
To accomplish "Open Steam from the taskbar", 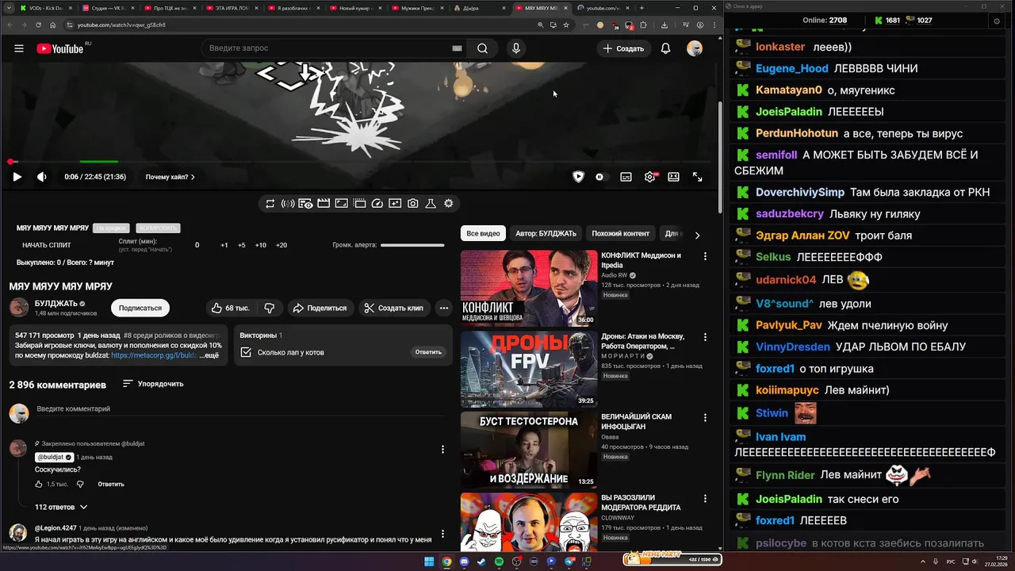I will click(481, 561).
